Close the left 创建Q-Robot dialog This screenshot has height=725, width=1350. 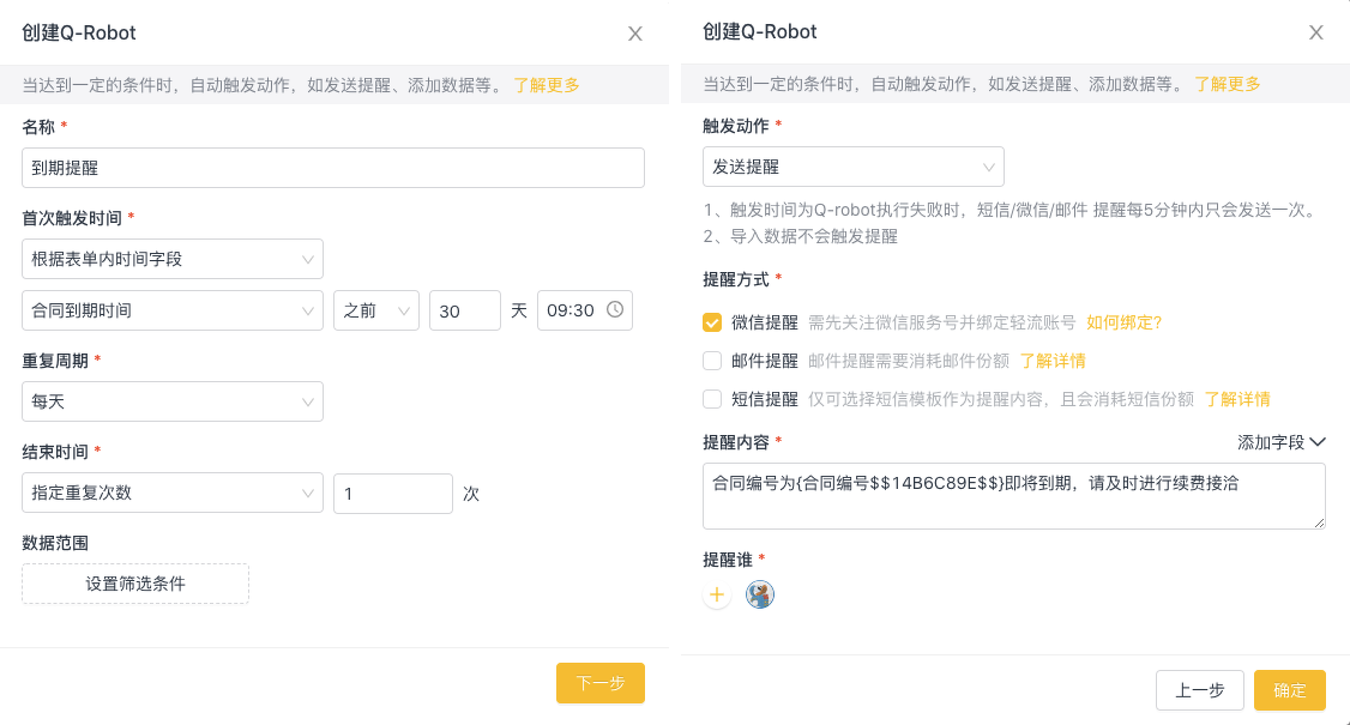[x=635, y=34]
